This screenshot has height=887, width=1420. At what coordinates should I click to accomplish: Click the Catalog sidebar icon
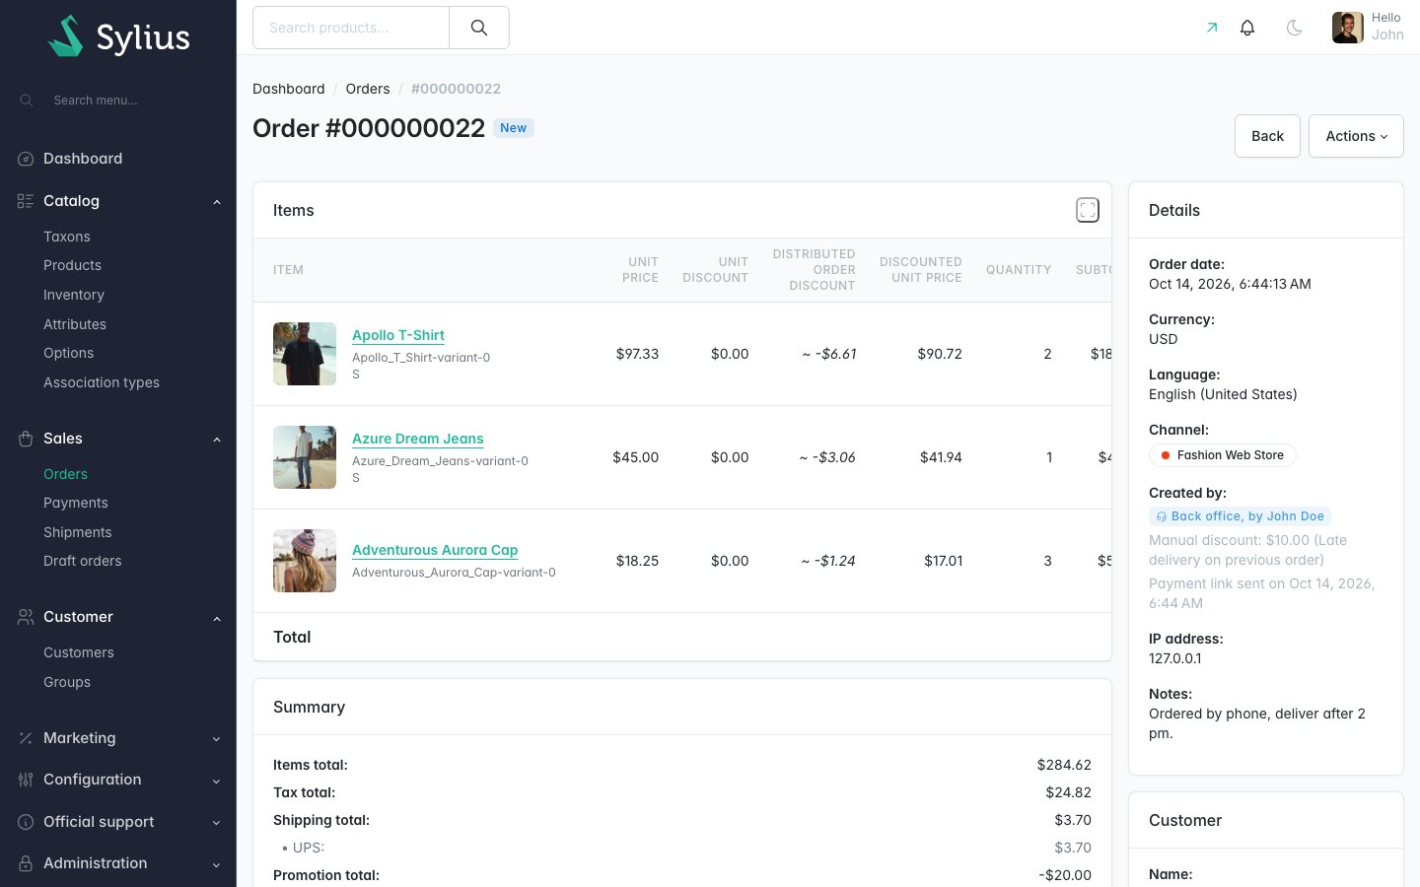pos(26,201)
